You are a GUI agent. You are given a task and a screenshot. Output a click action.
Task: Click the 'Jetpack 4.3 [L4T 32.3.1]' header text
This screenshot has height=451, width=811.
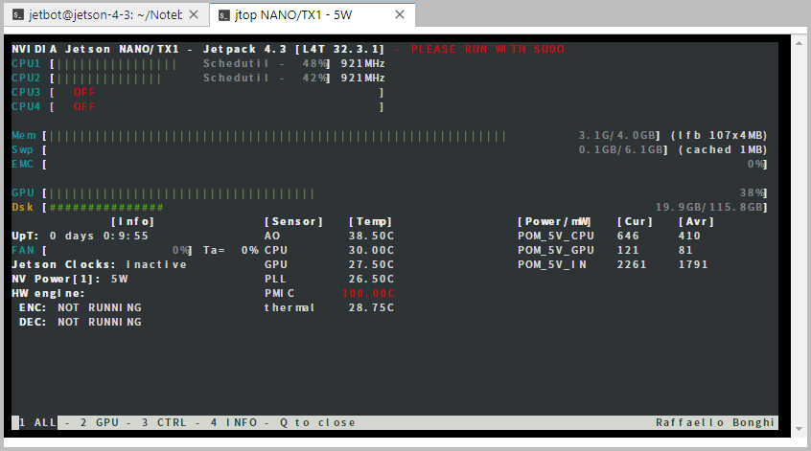[x=293, y=49]
